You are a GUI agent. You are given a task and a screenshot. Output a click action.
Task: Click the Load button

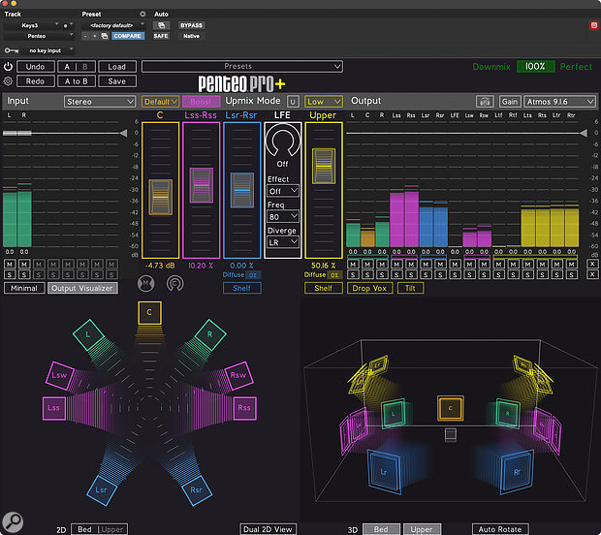(117, 67)
